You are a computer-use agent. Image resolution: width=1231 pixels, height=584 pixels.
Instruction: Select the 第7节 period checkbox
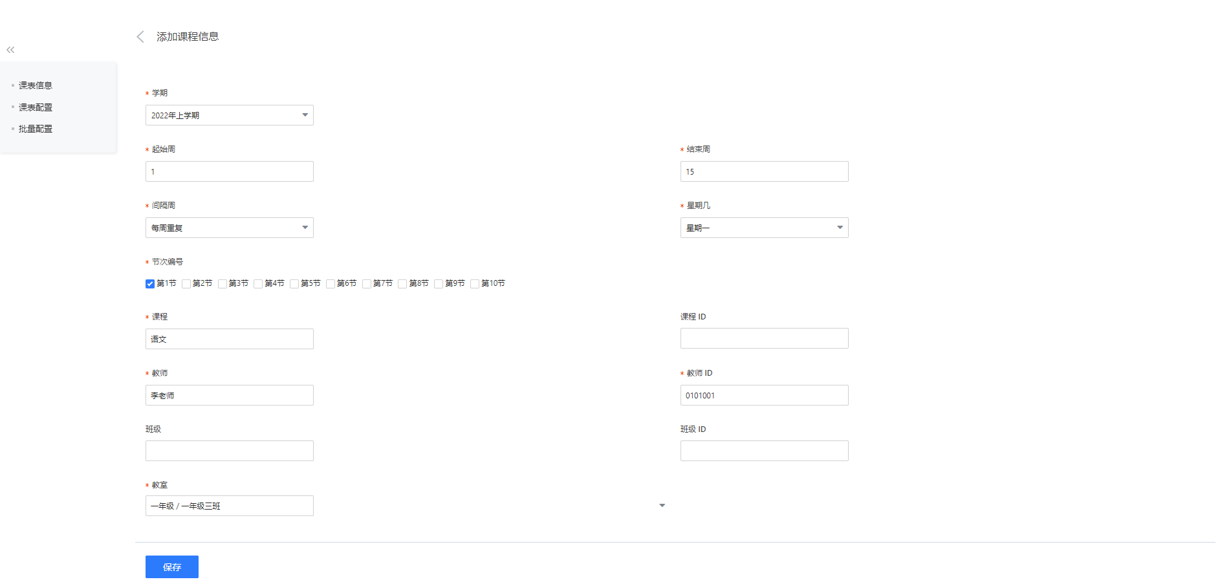(367, 284)
